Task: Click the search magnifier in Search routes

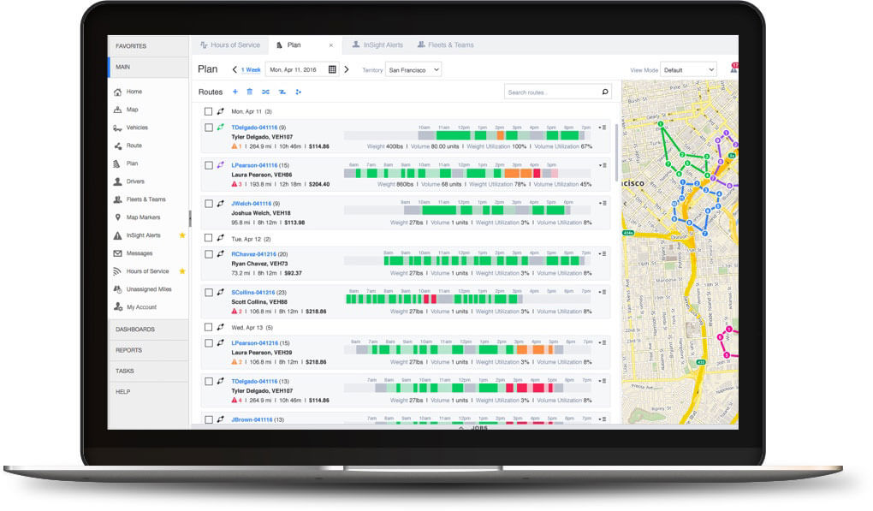Action: point(605,92)
